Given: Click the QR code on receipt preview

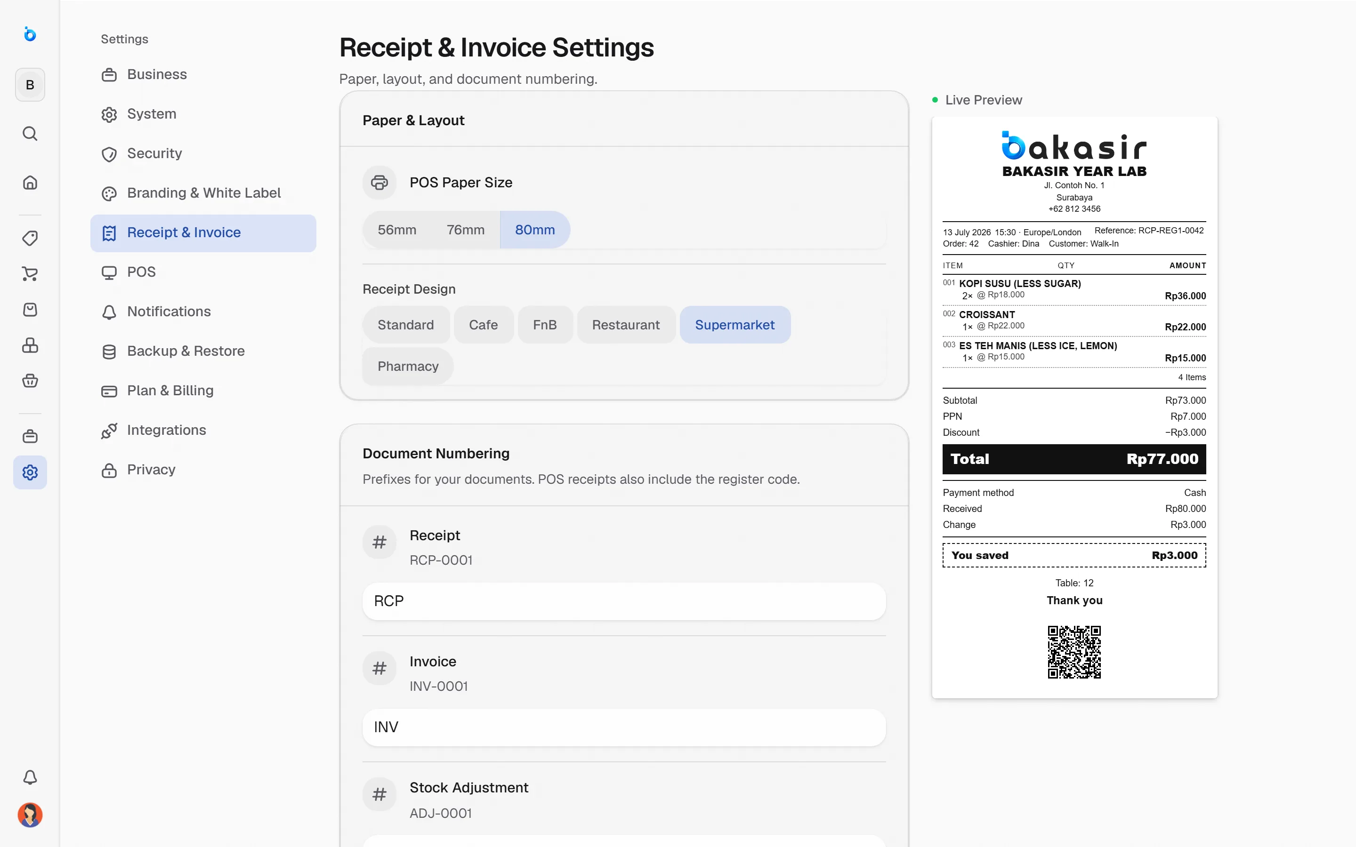Looking at the screenshot, I should pyautogui.click(x=1074, y=652).
